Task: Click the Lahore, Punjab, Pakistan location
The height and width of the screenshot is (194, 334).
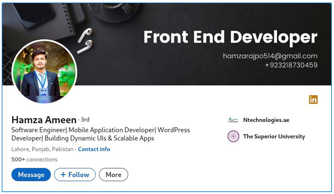Action: 42,149
